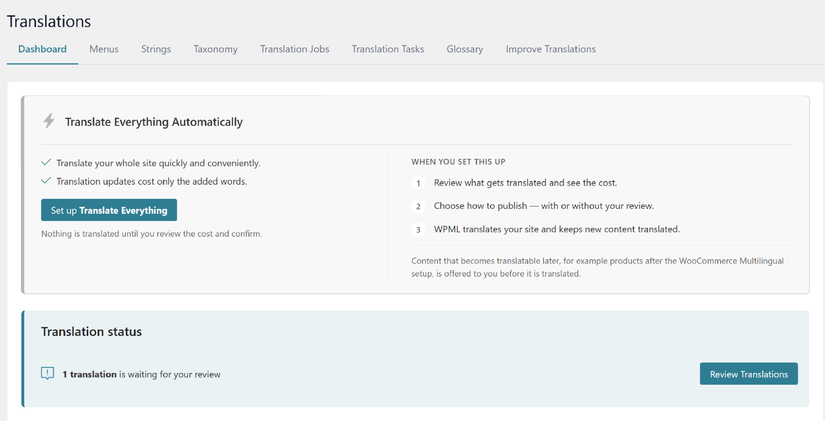Open the Strings tab

coord(156,49)
